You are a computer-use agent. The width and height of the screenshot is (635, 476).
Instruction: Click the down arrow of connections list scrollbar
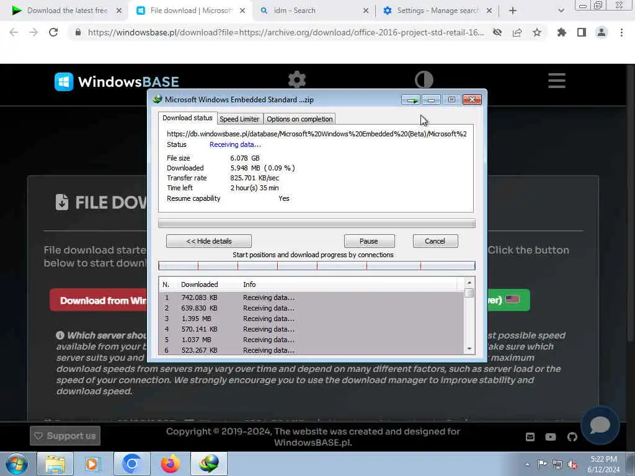pyautogui.click(x=469, y=349)
